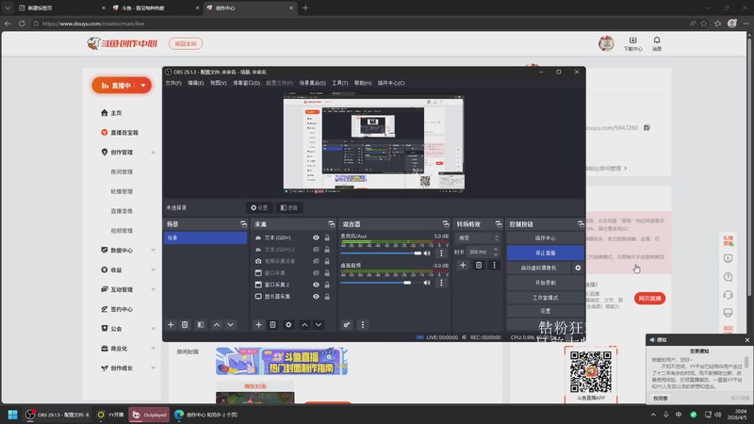This screenshot has height=424, width=754.
Task: Show the 文本 (GDI+) 2 source
Action: [316, 250]
